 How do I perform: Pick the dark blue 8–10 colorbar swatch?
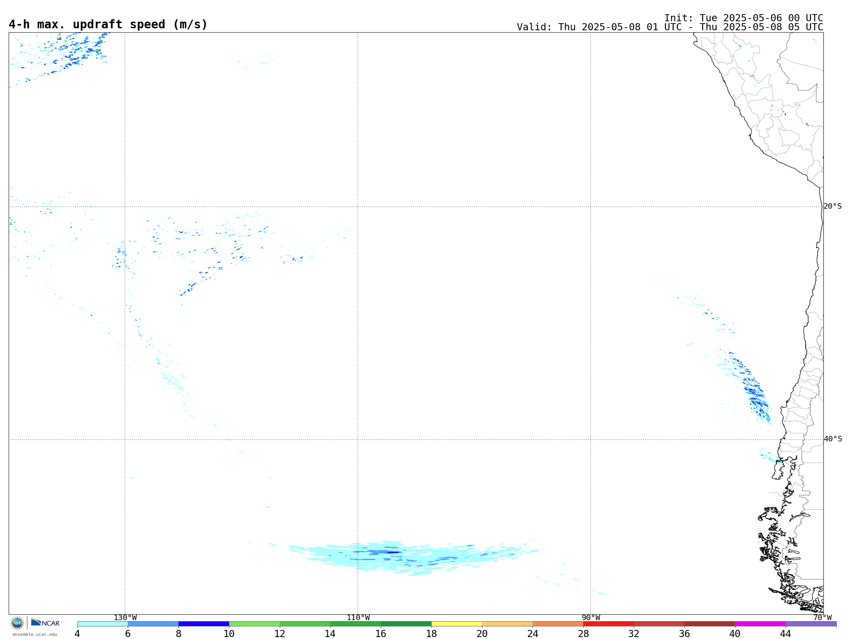point(204,624)
